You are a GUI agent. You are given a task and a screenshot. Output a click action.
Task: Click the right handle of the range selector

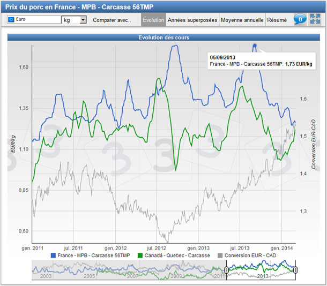295,270
